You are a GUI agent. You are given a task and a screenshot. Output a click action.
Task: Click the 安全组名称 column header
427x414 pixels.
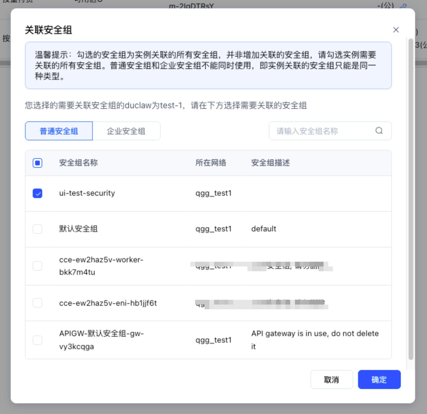pyautogui.click(x=79, y=163)
